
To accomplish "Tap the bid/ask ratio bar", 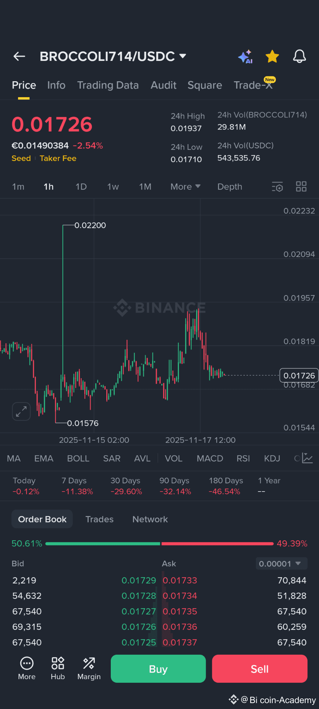I will pyautogui.click(x=159, y=544).
